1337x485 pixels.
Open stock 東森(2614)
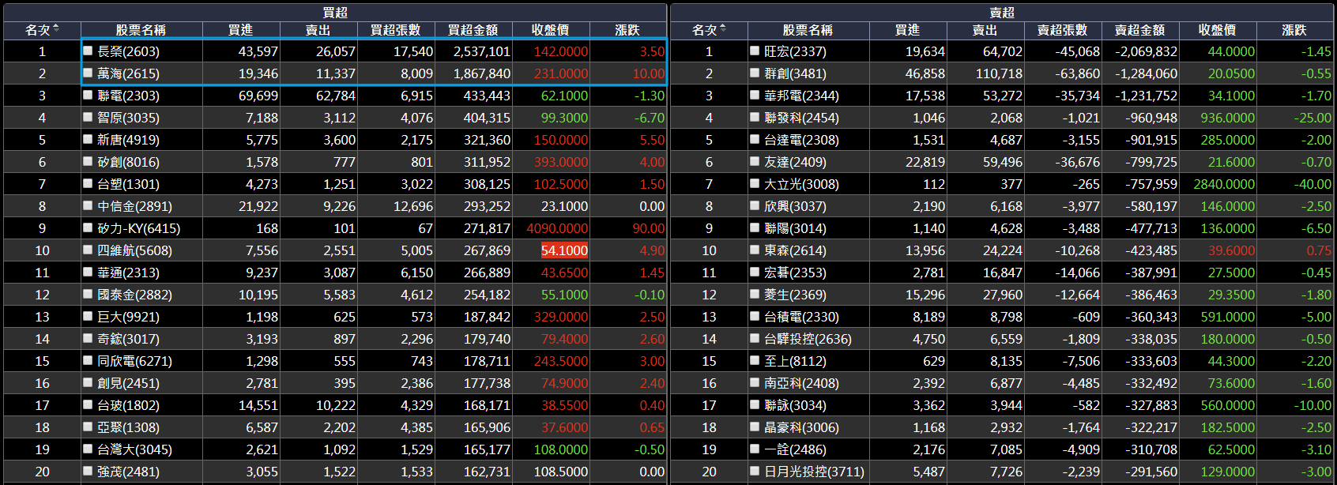pos(795,250)
